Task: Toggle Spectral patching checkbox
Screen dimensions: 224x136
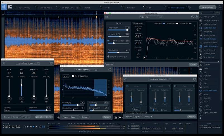Action: (73, 76)
